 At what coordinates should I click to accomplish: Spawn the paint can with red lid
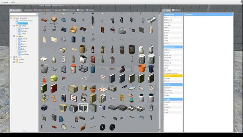coord(73,68)
